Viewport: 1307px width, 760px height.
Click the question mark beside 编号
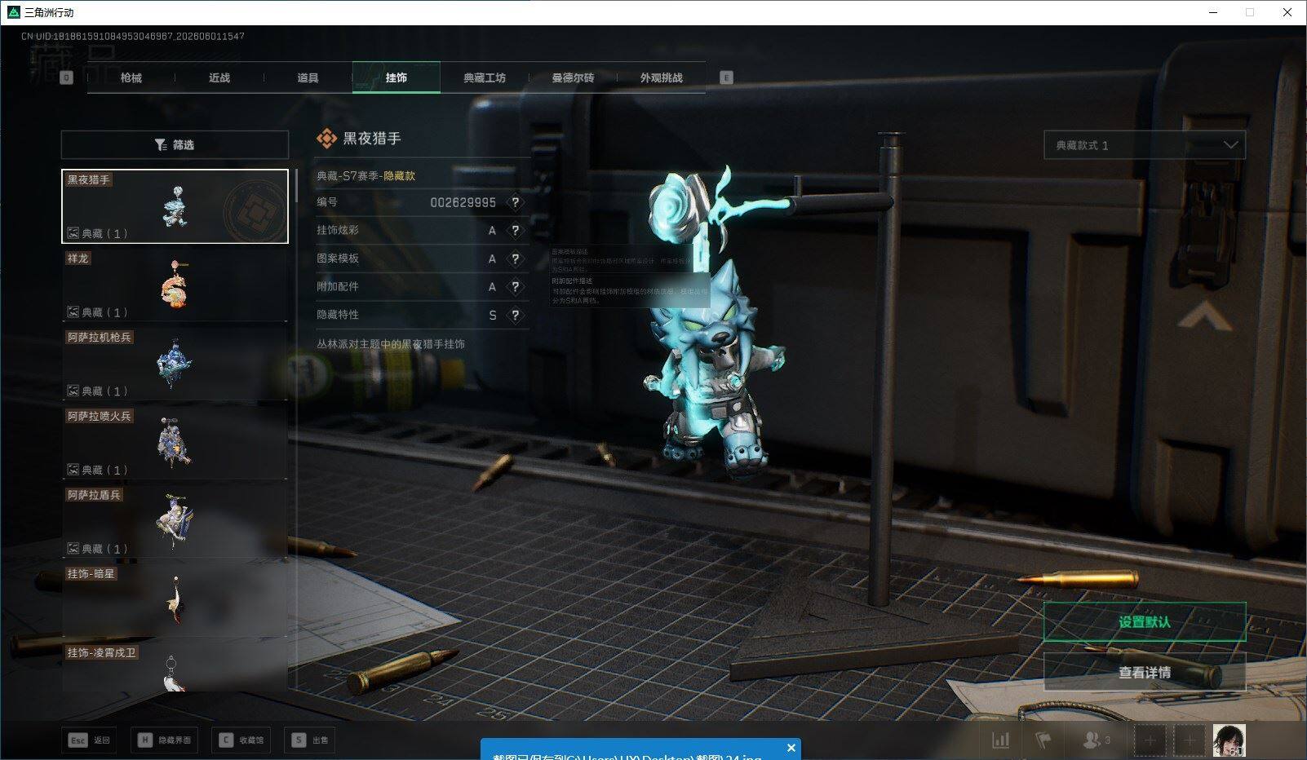[515, 202]
